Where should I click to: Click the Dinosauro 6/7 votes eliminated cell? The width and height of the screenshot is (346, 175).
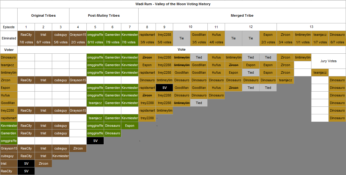pyautogui.click(x=337, y=38)
